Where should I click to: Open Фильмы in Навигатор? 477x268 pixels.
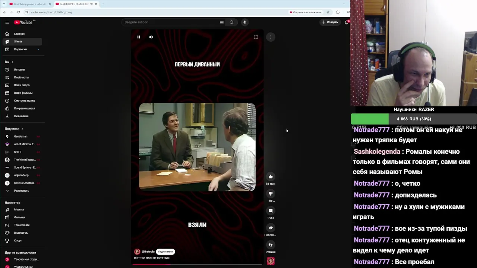pos(22,217)
